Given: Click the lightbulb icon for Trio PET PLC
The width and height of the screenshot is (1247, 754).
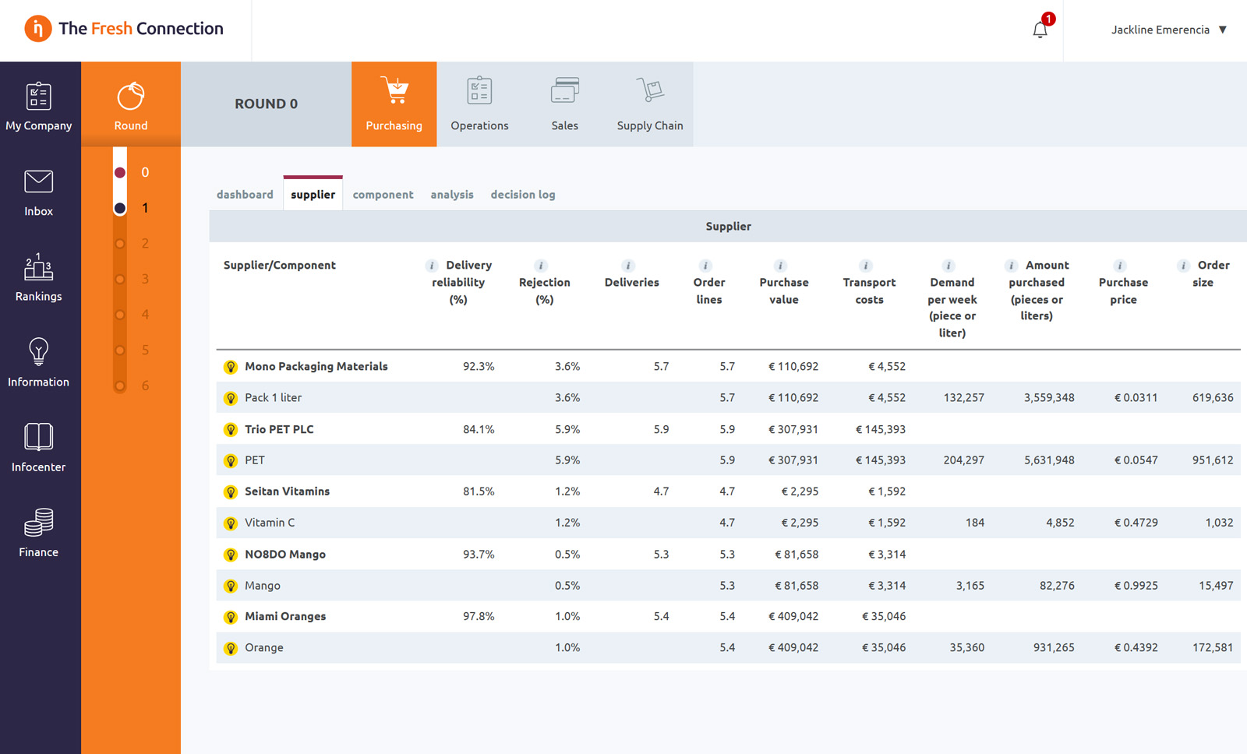Looking at the screenshot, I should [x=231, y=429].
